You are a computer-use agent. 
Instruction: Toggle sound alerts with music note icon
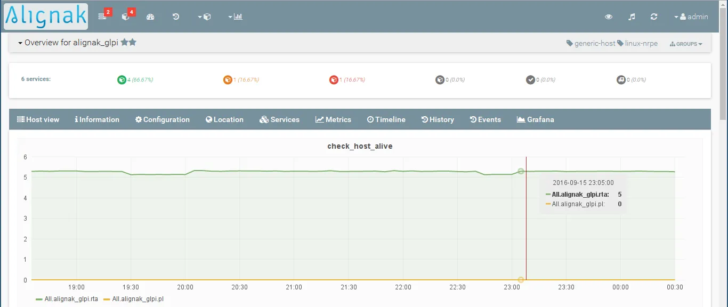(632, 17)
